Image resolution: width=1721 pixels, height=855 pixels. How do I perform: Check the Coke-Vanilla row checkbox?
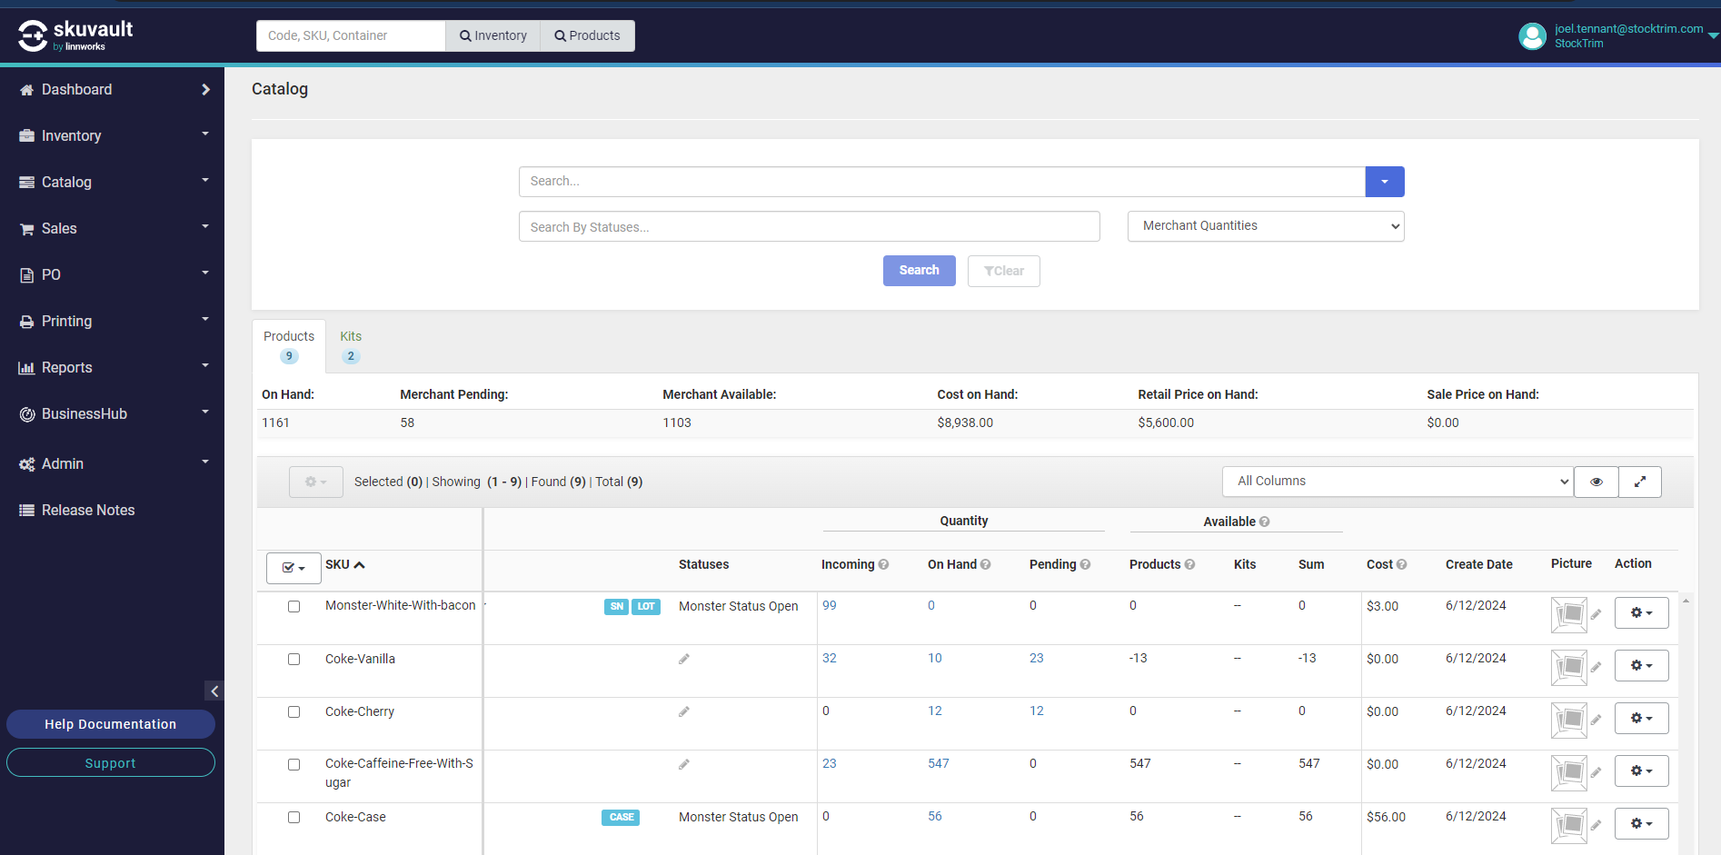point(293,660)
